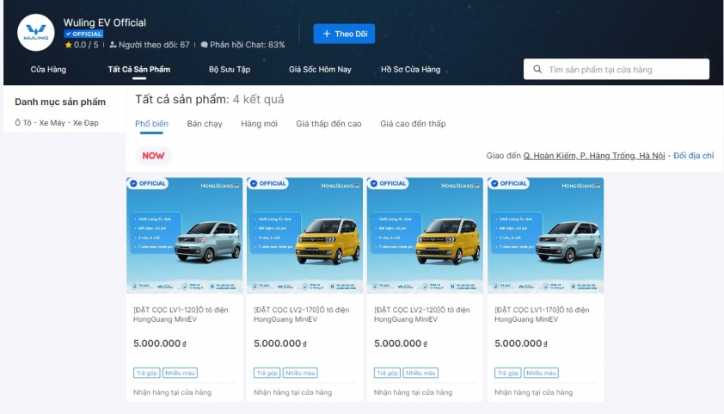Click Trả góp tag on LV2-120 card
Screen dimensions: 724x414
click(388, 373)
